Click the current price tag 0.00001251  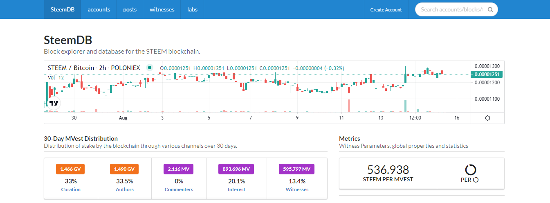[487, 74]
